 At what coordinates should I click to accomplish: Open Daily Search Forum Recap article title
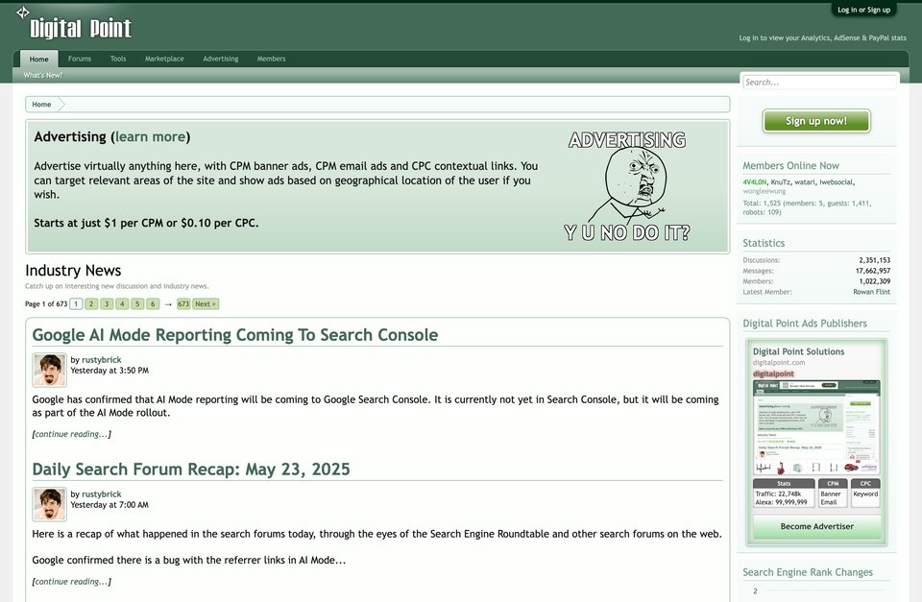[x=190, y=470]
